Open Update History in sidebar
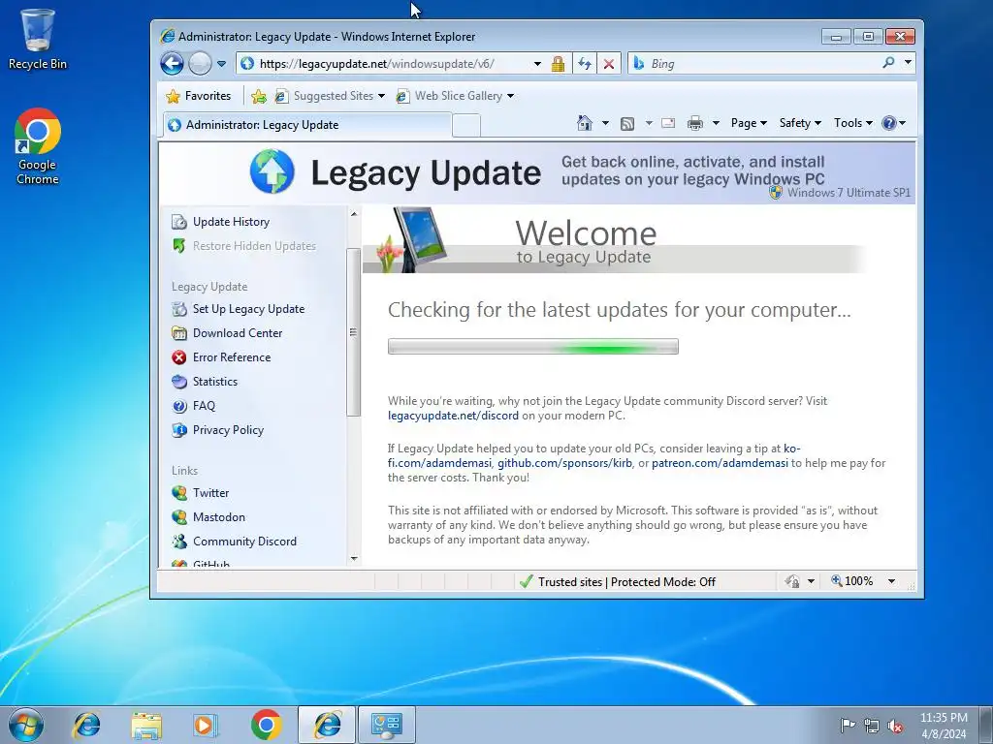Screen dimensions: 993x744 (x=231, y=222)
